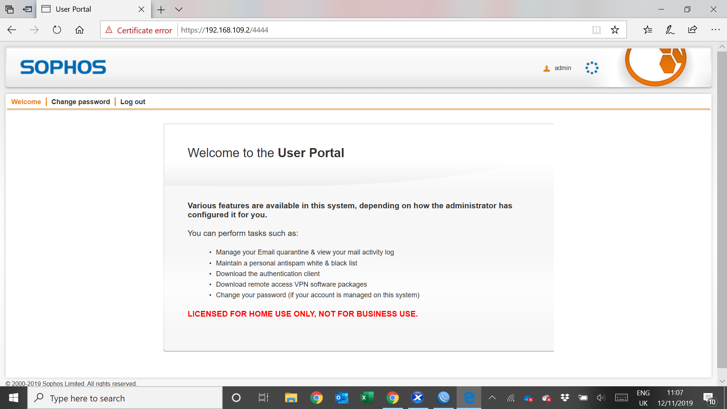Viewport: 727px width, 409px height.
Task: Open a new browser tab
Action: [x=161, y=9]
